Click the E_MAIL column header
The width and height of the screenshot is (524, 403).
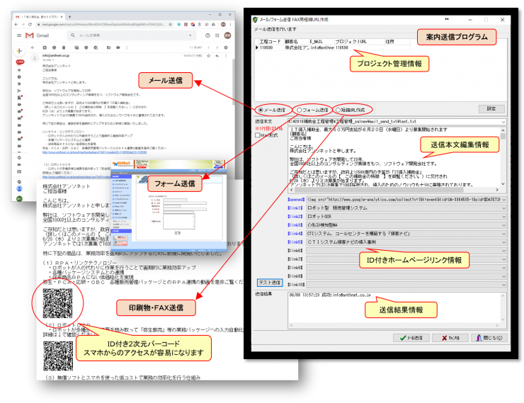(321, 42)
